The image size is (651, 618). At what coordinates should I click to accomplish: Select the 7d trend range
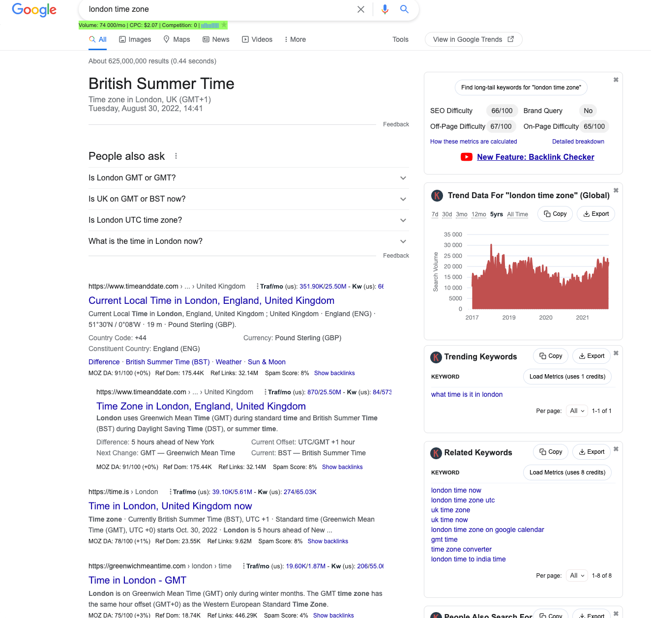[435, 214]
